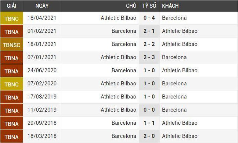
Task: Click the TỶ SỐ column header
Action: click(149, 6)
